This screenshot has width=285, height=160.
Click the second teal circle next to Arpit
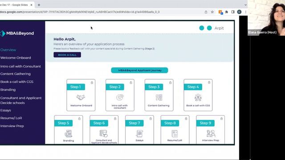[x=209, y=28]
